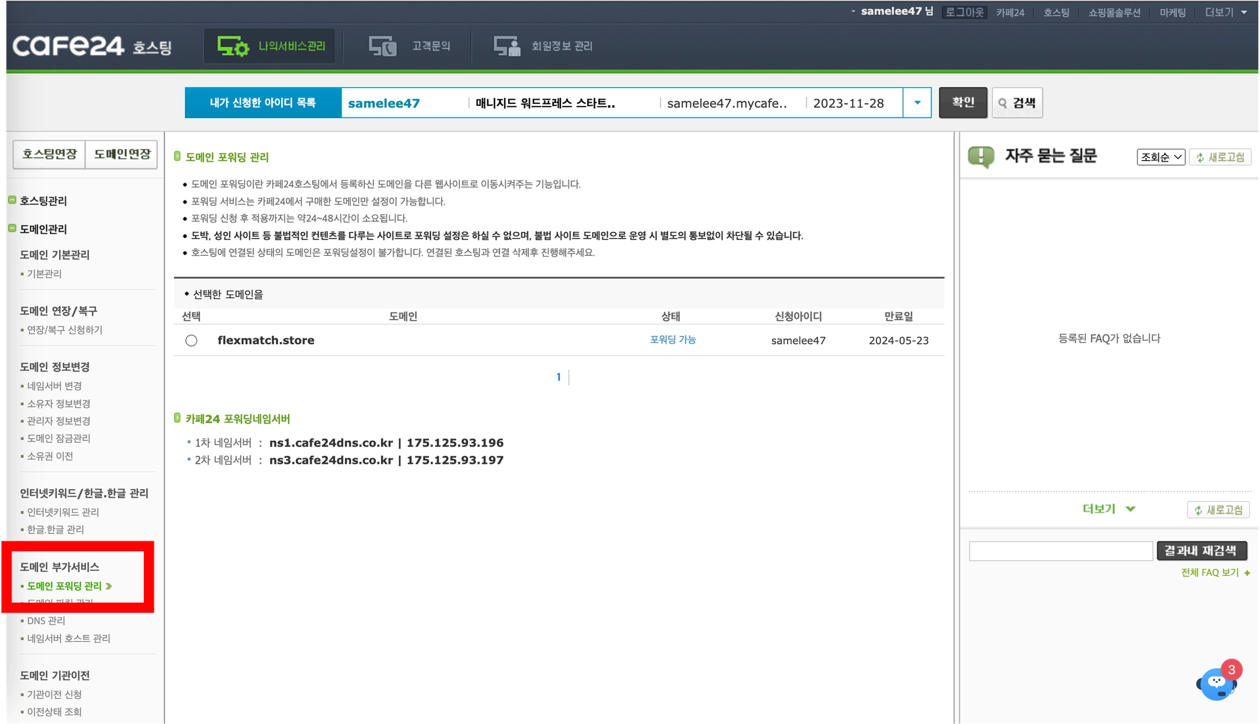Click 새로고침 refresh next to 조회순
Image resolution: width=1260 pixels, height=724 pixels.
1220,157
